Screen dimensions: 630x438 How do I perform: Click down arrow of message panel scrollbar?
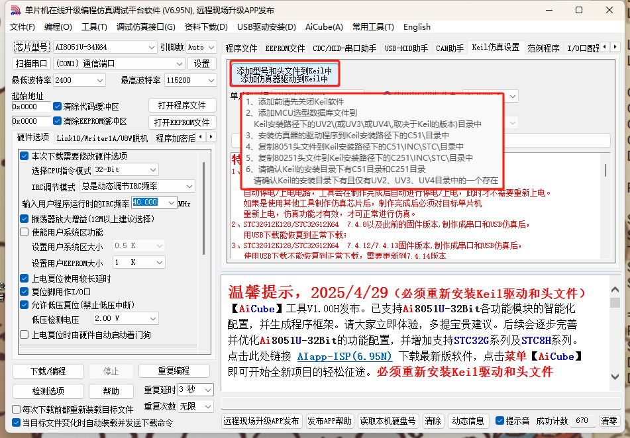point(614,376)
